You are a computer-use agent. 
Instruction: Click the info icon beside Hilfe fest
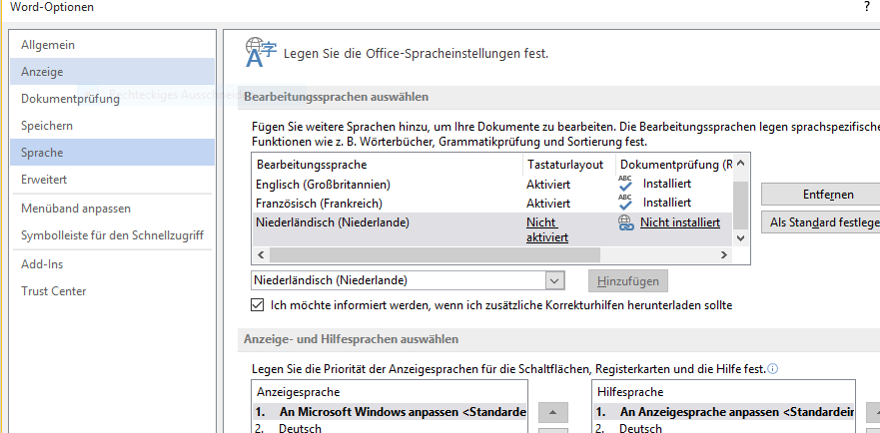pos(773,369)
